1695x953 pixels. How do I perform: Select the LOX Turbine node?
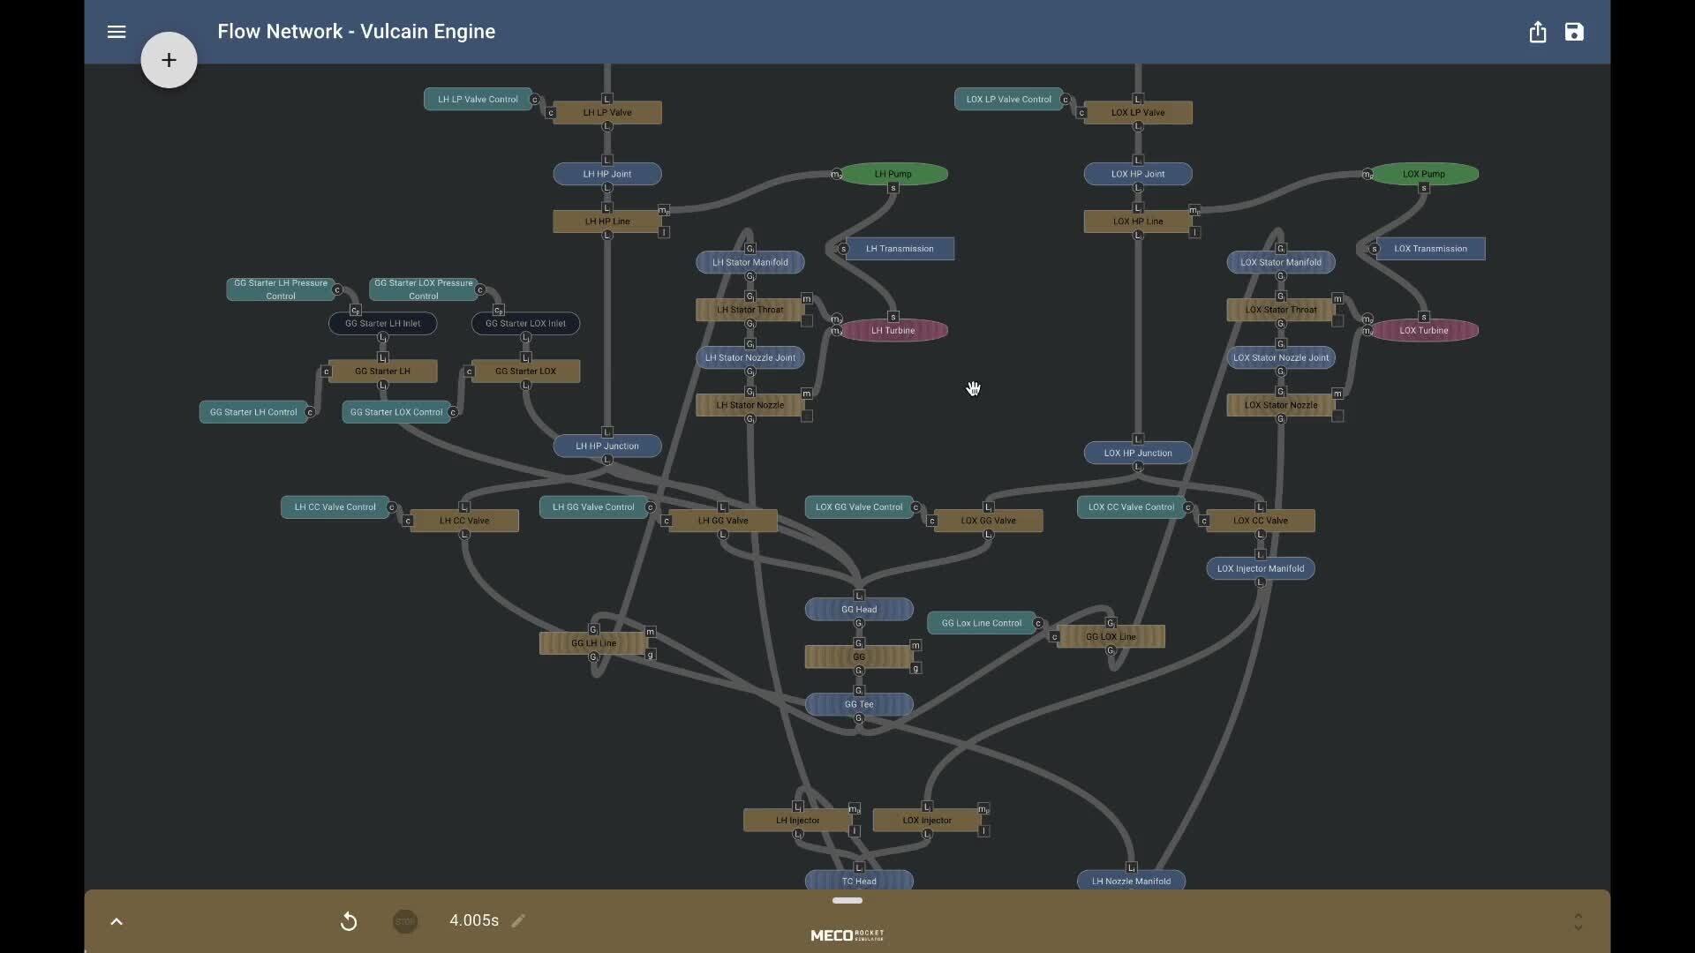coord(1423,330)
